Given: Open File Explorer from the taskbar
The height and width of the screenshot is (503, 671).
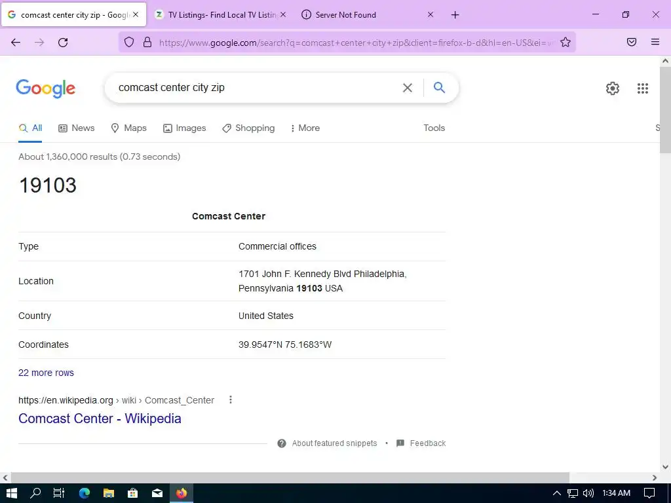Looking at the screenshot, I should pos(109,493).
